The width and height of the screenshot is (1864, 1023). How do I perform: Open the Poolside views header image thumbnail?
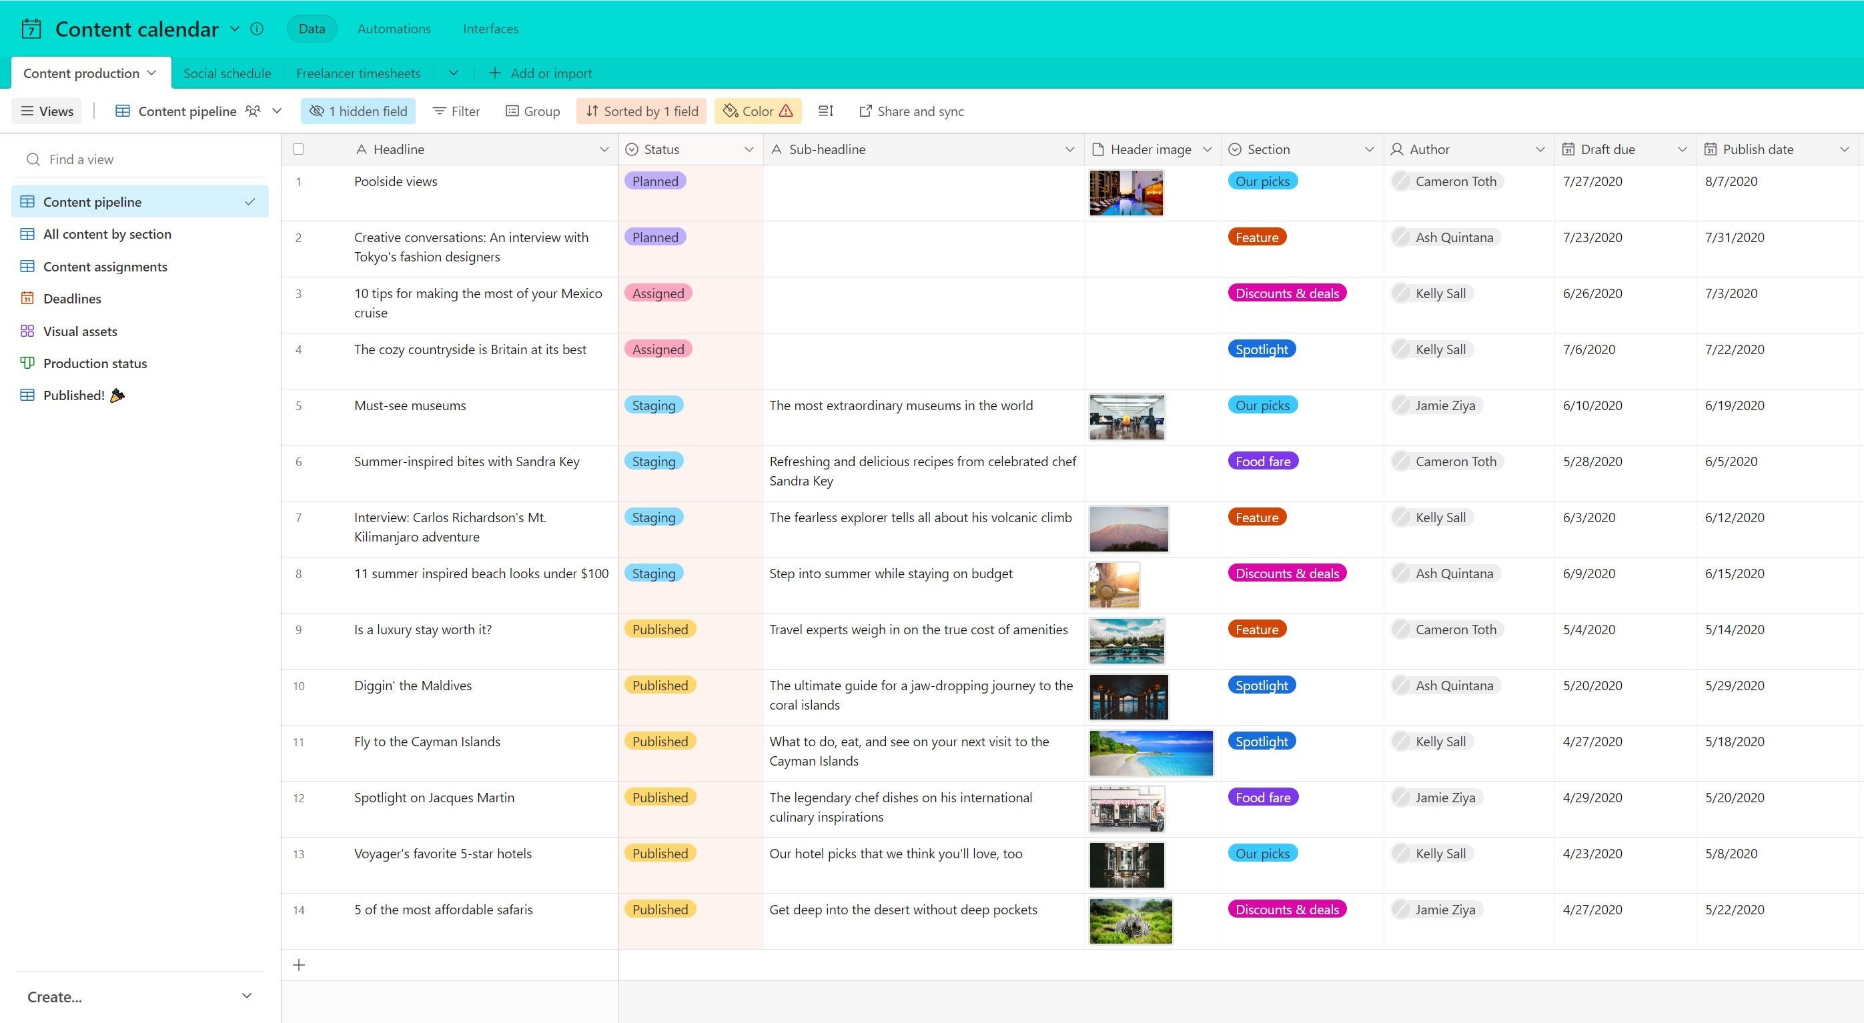[1126, 193]
